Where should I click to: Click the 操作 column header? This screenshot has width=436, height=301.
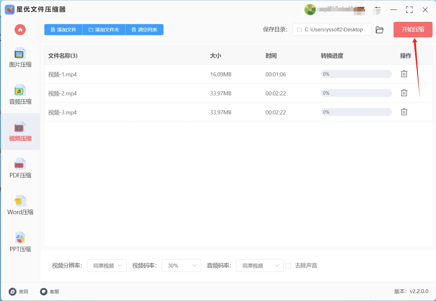(406, 56)
